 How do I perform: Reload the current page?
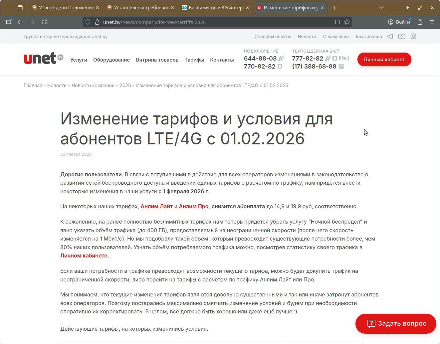[44, 22]
